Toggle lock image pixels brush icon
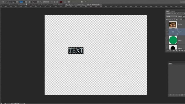 pos(172,19)
